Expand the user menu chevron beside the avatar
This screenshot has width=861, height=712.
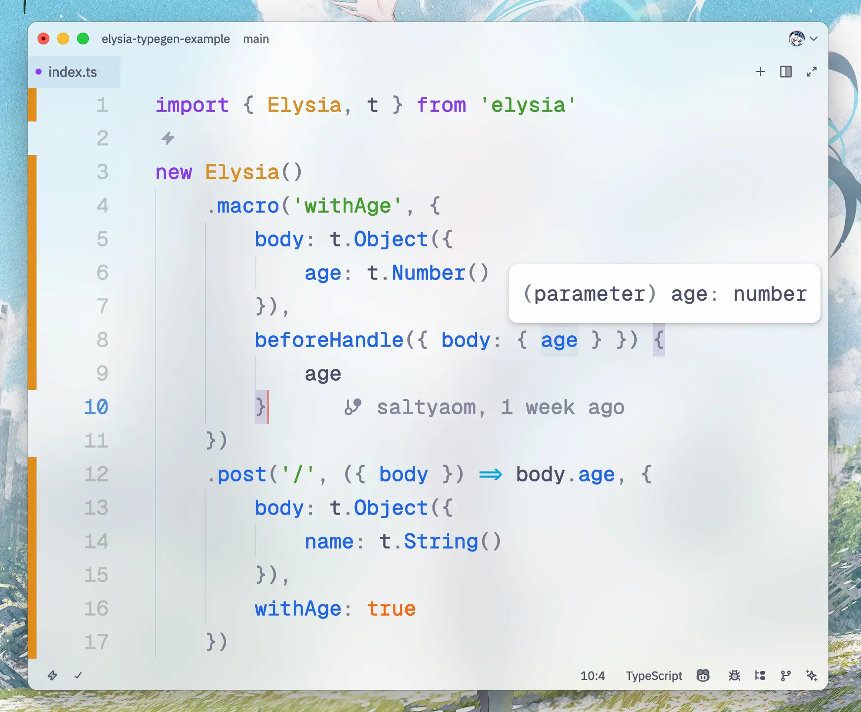[814, 39]
